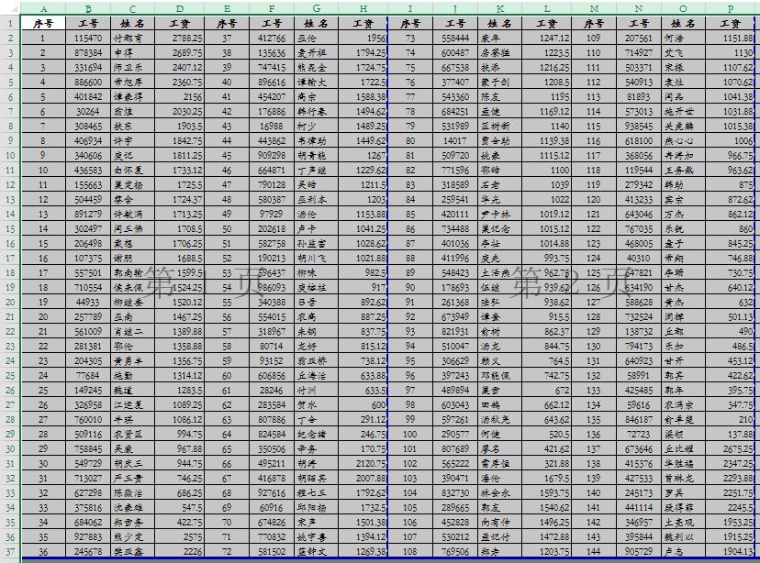This screenshot has width=760, height=563.
Task: Select the cell with value 412766
Action: coord(272,39)
